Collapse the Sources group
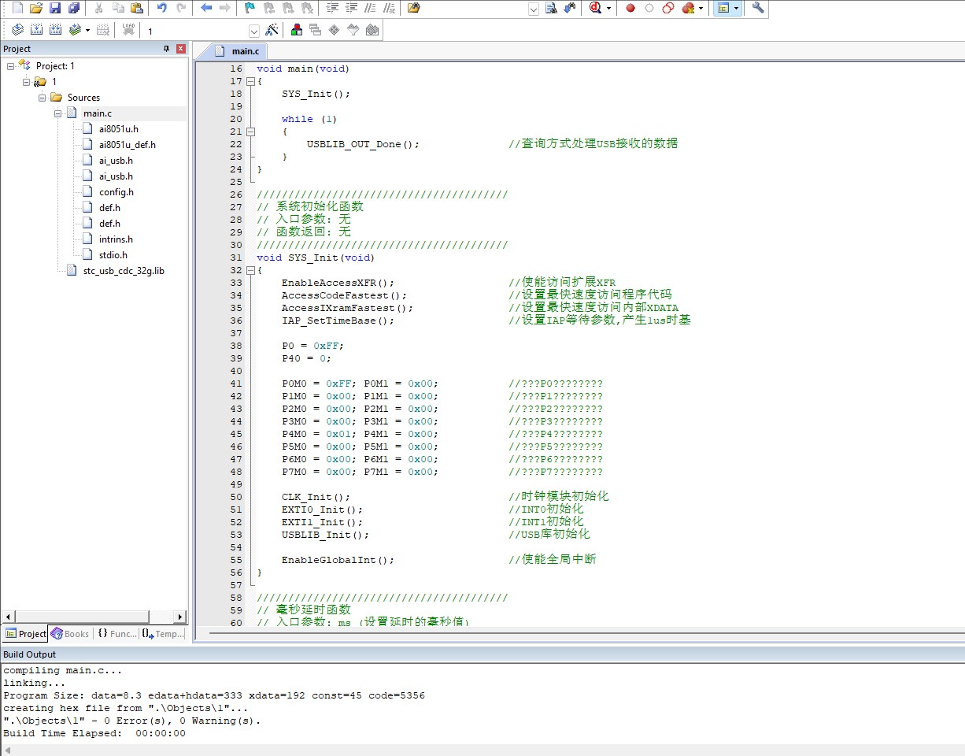The height and width of the screenshot is (756, 965). tap(42, 98)
